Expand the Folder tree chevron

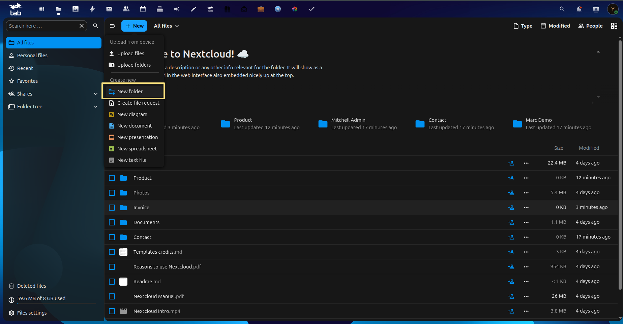(96, 107)
